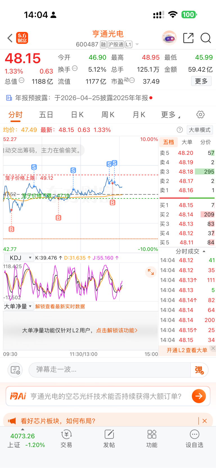Open 发帖 in the bottom bar
The height and width of the screenshot is (468, 216).
coord(109,438)
